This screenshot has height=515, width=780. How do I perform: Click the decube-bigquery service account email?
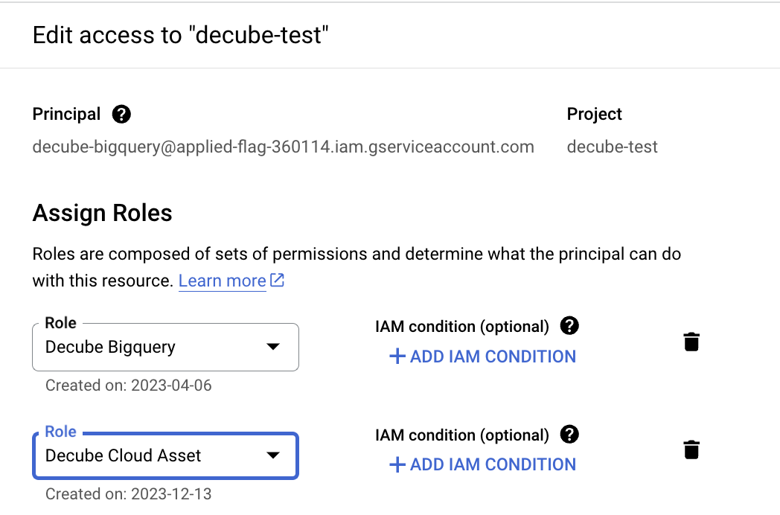tap(283, 147)
